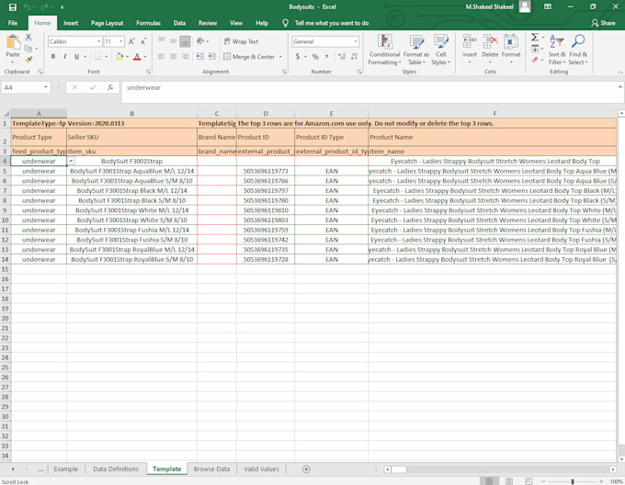Toggle Center horizontal alignment
The width and height of the screenshot is (625, 485).
click(173, 57)
